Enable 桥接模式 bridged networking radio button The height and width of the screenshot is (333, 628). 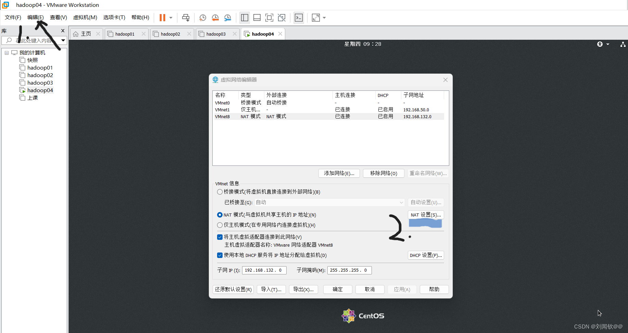pos(220,192)
